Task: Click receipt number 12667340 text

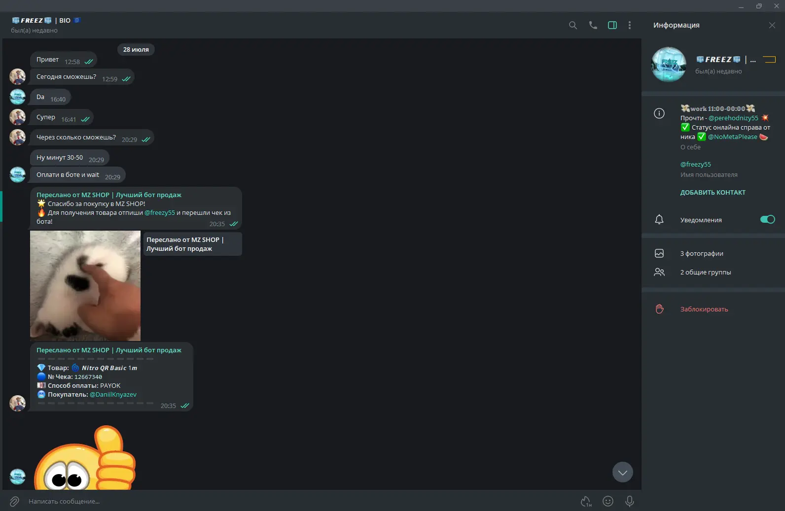Action: pyautogui.click(x=88, y=376)
